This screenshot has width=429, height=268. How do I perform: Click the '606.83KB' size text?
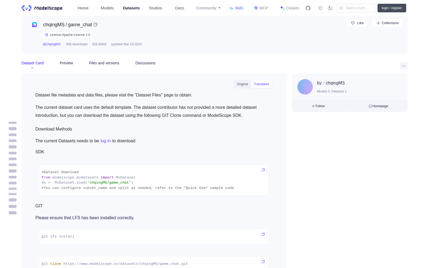(x=99, y=44)
